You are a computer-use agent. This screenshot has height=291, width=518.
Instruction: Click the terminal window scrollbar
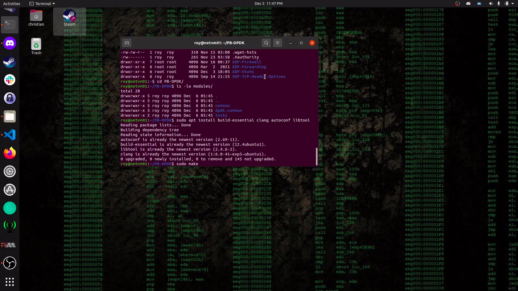tap(316, 156)
